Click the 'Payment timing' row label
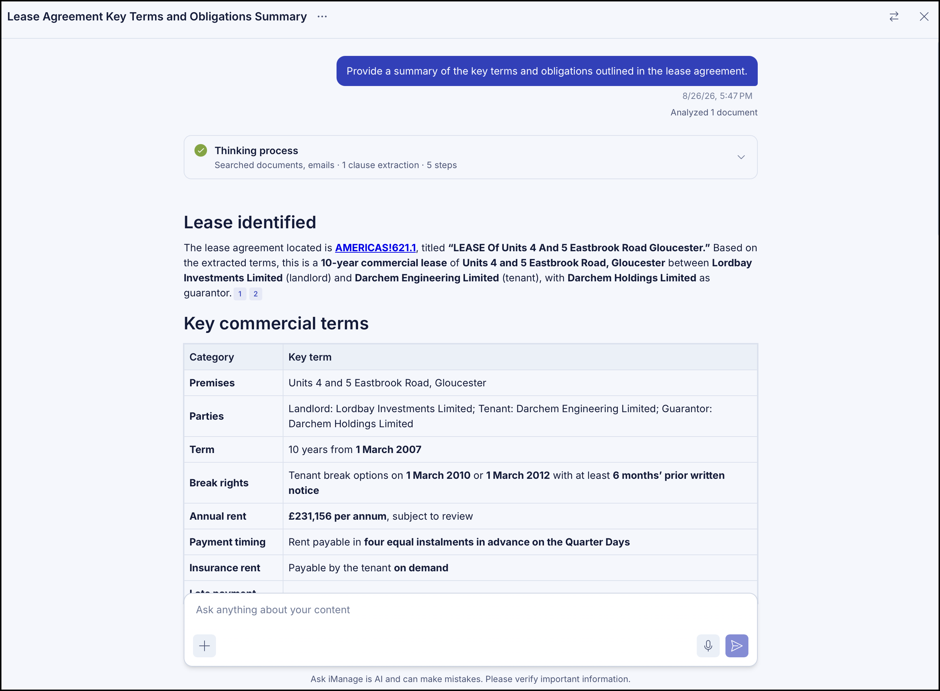 point(227,542)
